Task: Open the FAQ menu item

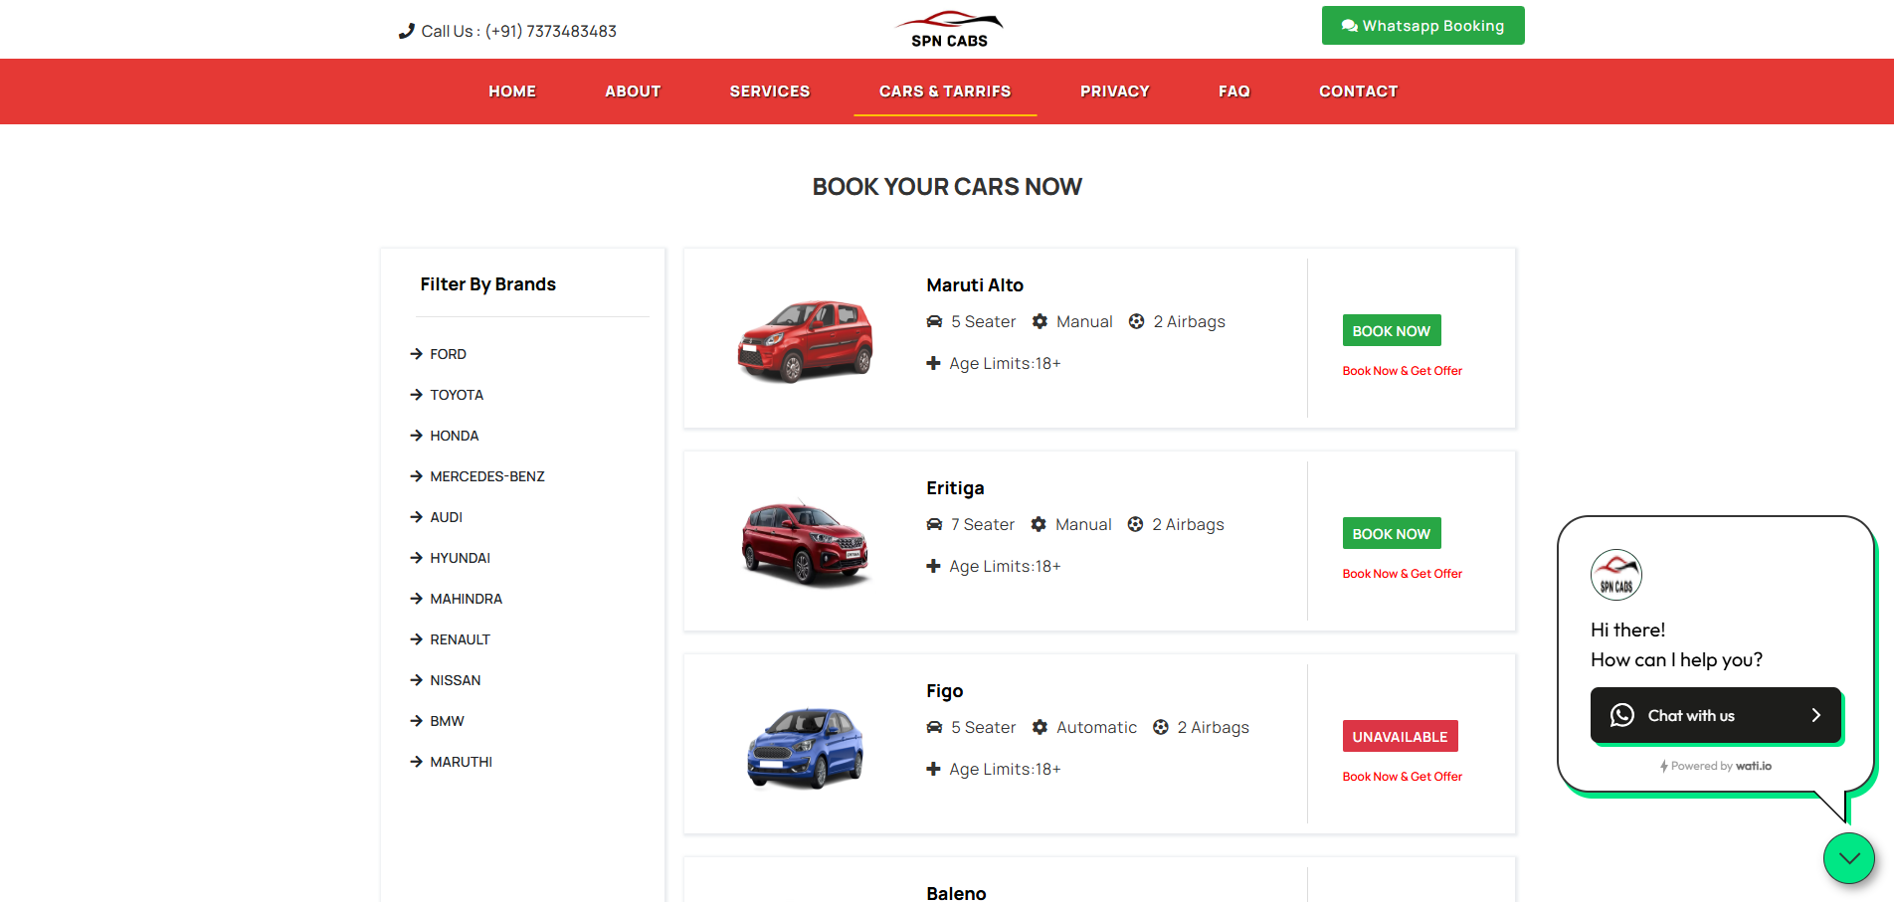Action: pos(1234,91)
